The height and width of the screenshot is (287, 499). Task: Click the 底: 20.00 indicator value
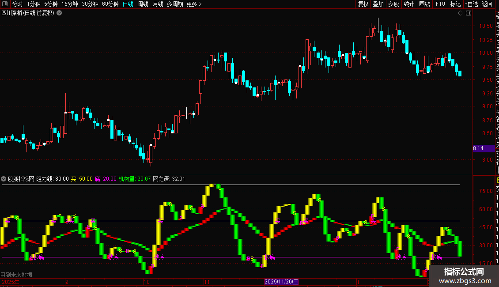tap(106, 179)
